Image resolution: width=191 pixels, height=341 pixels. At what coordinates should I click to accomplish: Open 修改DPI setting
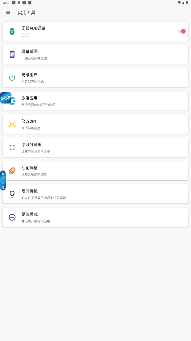tap(95, 124)
